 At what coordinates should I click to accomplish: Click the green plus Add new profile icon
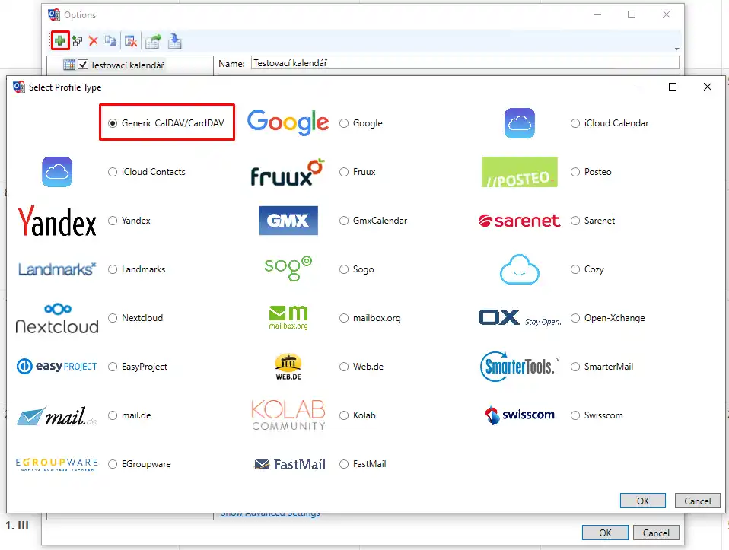point(59,41)
